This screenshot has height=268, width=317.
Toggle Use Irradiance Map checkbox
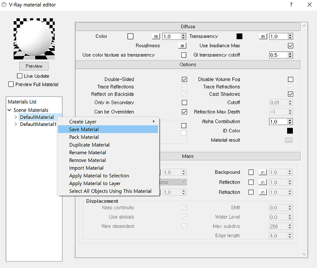coord(291,46)
